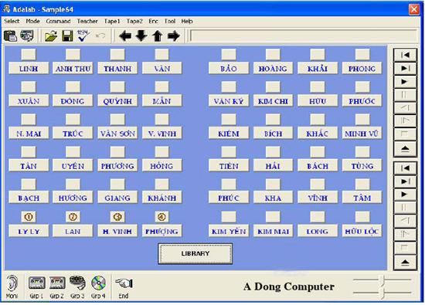Screen dimensions: 425x305
Task: Select student XUÂN
Action: click(x=29, y=100)
